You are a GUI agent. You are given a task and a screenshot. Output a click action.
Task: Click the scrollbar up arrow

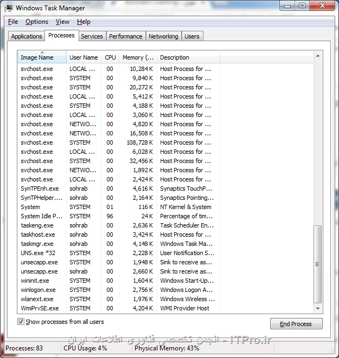318,56
